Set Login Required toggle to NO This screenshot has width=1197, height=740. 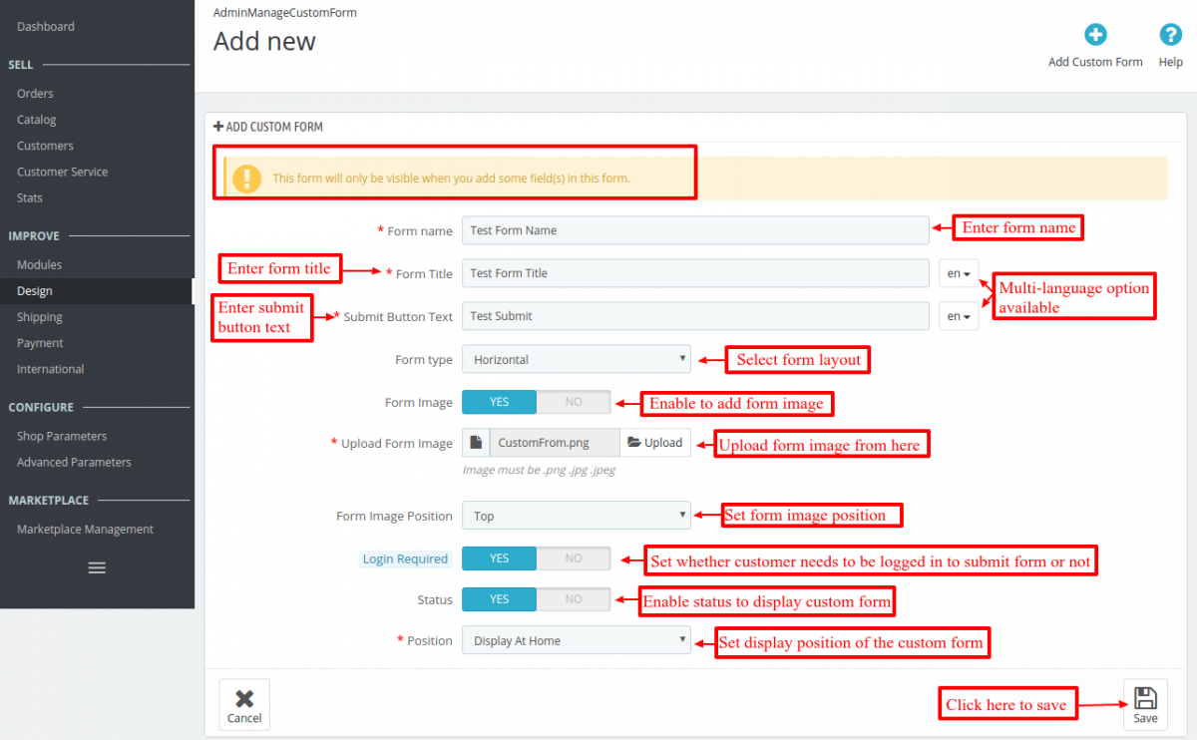pyautogui.click(x=574, y=558)
